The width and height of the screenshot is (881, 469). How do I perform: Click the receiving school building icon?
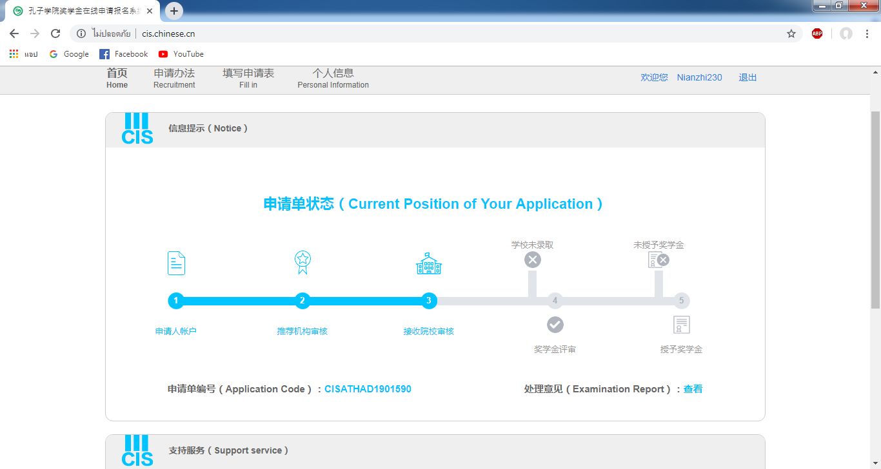pyautogui.click(x=429, y=263)
